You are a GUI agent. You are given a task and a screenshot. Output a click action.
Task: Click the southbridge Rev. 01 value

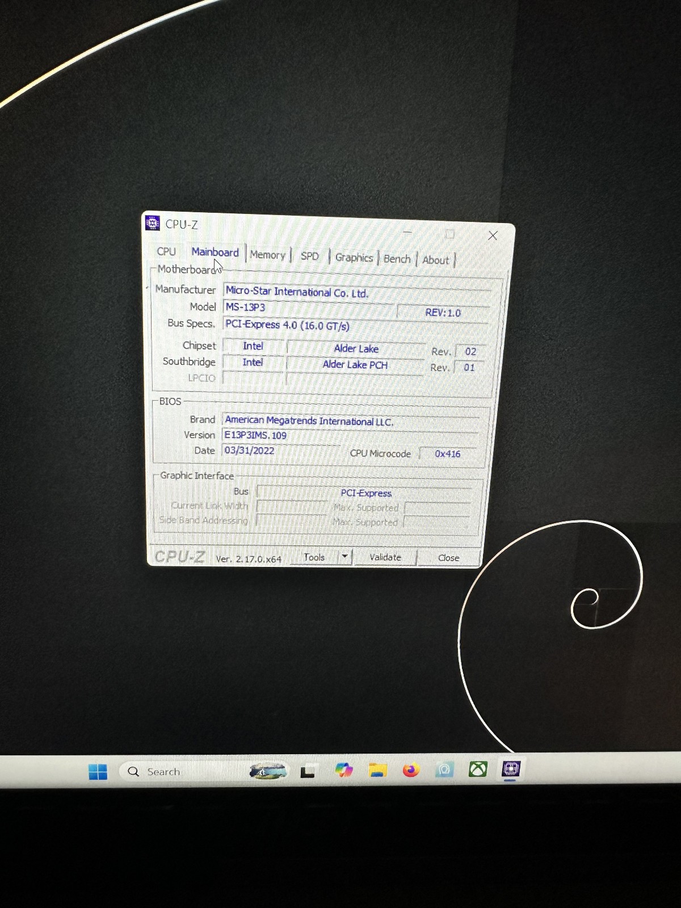[469, 367]
